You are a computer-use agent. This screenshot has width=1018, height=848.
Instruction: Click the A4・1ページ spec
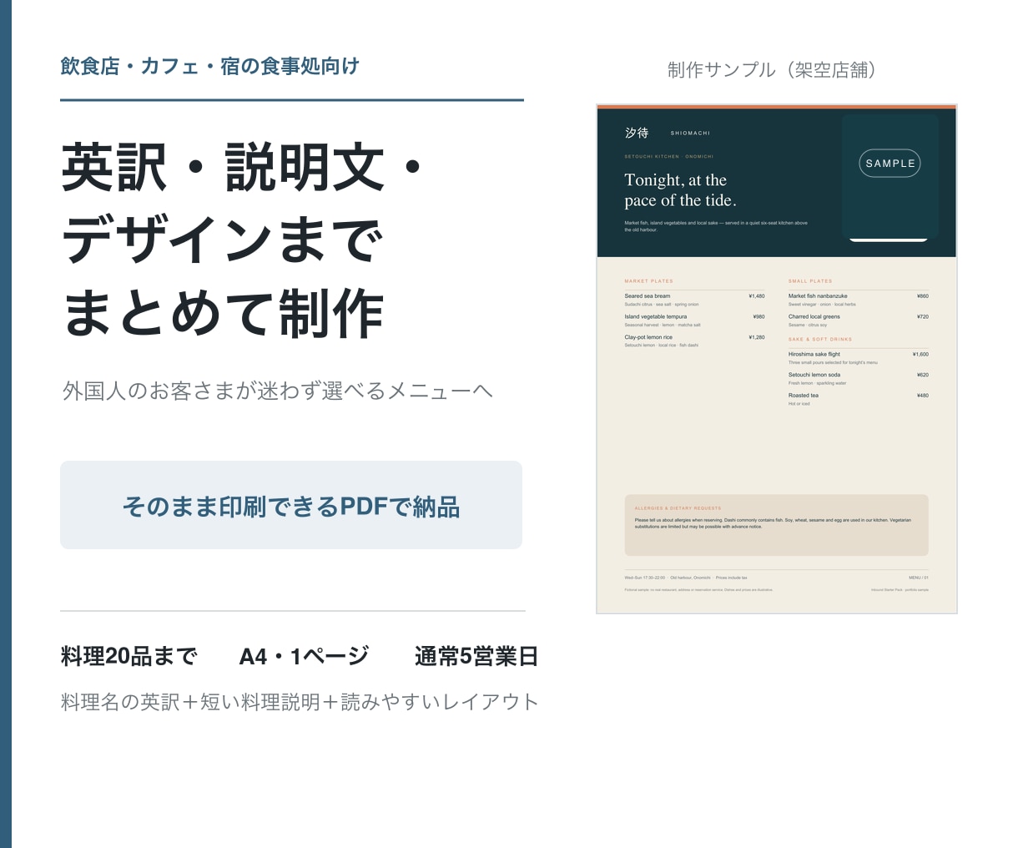click(304, 657)
